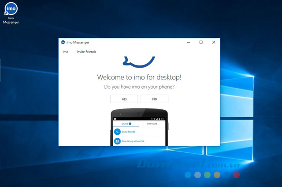Close the Imo Messenger window

click(x=214, y=42)
